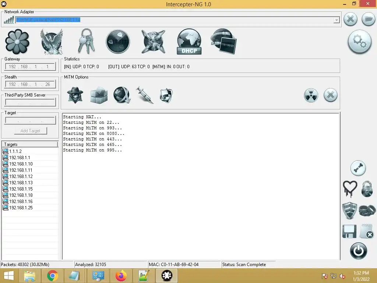Viewport: 377px width, 283px height.
Task: Click the Packets count in status bar
Action: coord(25,265)
